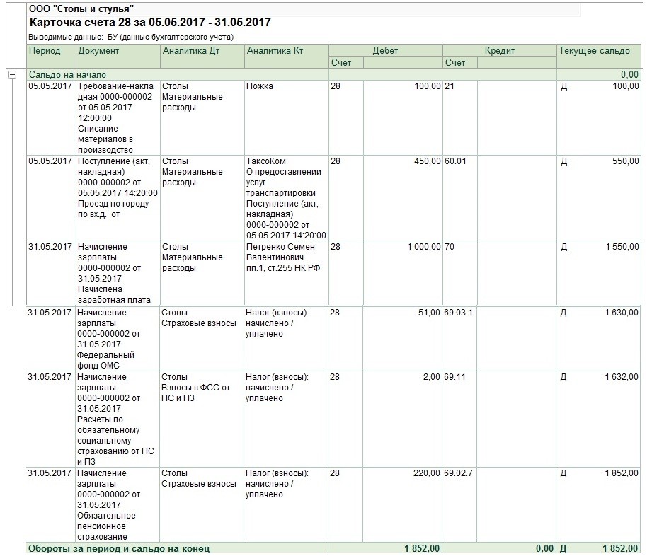This screenshot has width=647, height=556.
Task: Select the Сальдо на начало row
Action: click(334, 75)
